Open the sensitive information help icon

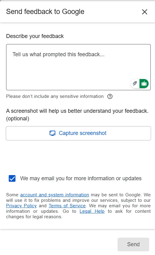(x=110, y=96)
